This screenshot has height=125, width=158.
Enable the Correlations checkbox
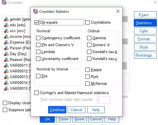pyautogui.click(x=87, y=23)
